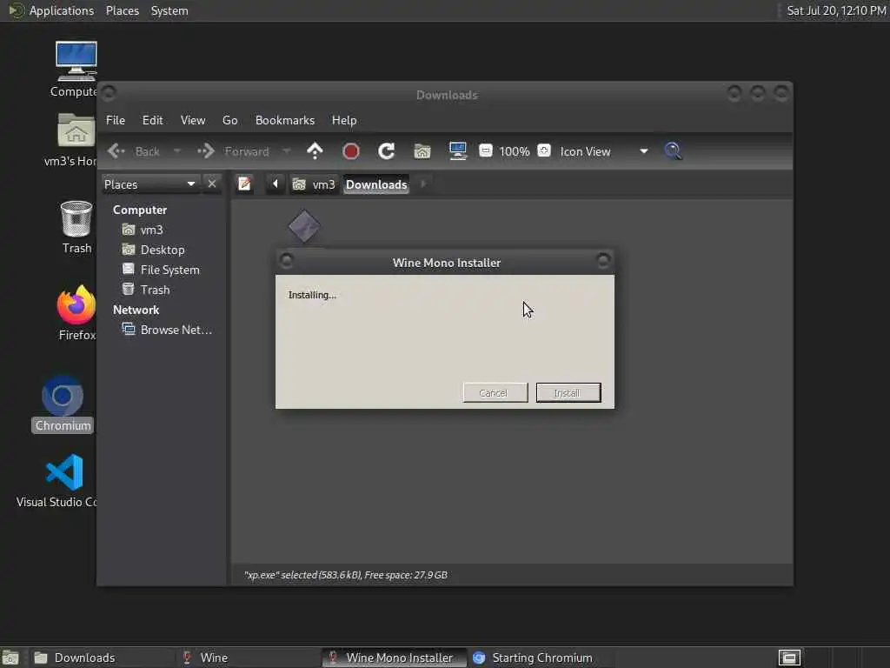Expand the Forward history dropdown arrow

pyautogui.click(x=286, y=151)
